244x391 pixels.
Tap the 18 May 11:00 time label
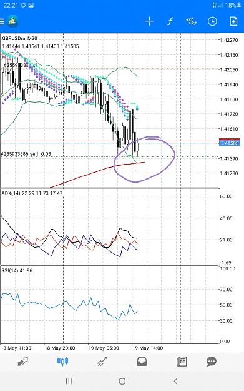tap(16, 348)
